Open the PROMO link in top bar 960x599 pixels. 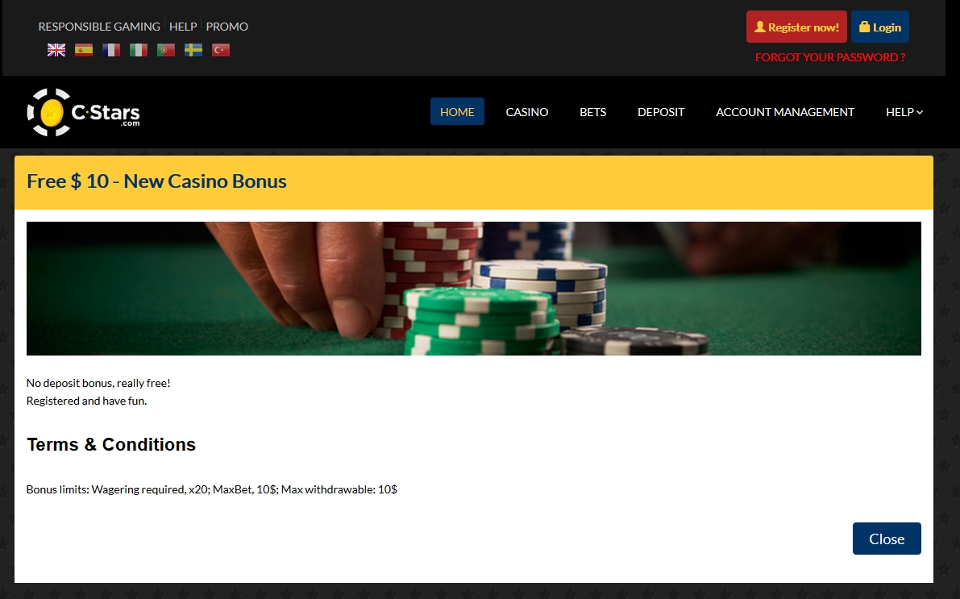(x=227, y=27)
